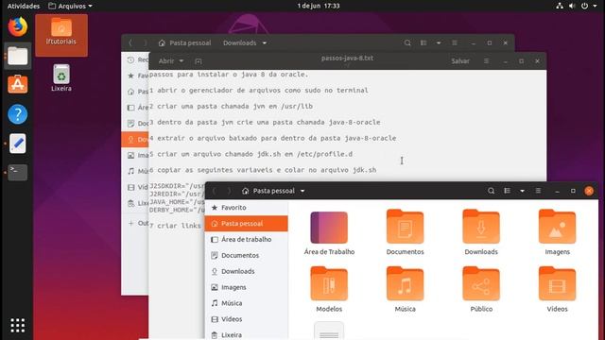Open Música in sidebar
The image size is (605, 340).
(x=246, y=303)
